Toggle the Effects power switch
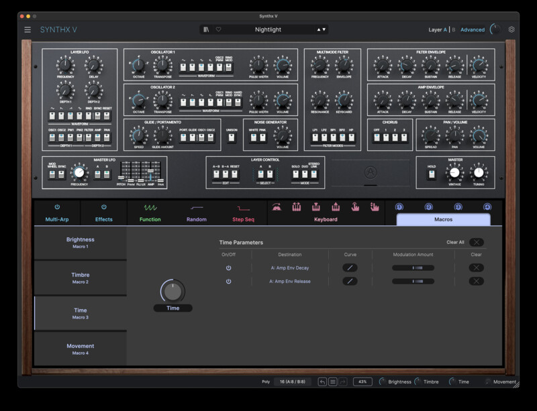 pyautogui.click(x=103, y=208)
